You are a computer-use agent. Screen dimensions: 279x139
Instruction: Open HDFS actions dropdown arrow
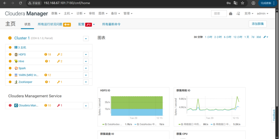click(x=86, y=55)
